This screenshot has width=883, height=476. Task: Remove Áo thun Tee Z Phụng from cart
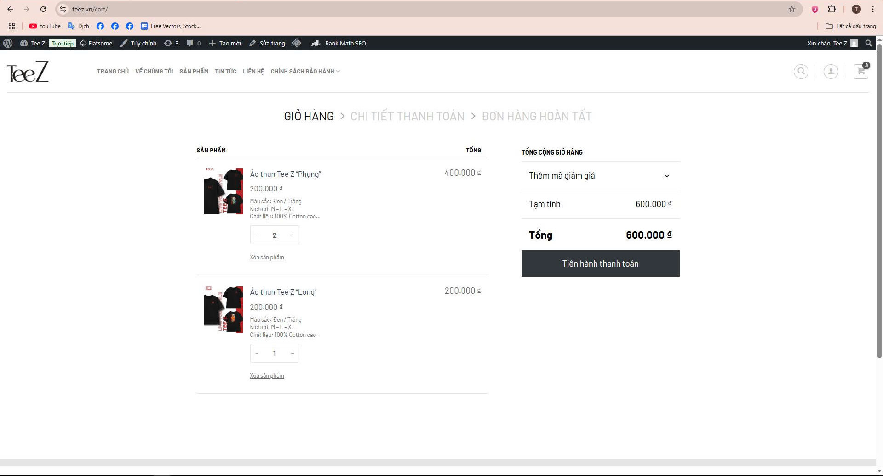267,258
